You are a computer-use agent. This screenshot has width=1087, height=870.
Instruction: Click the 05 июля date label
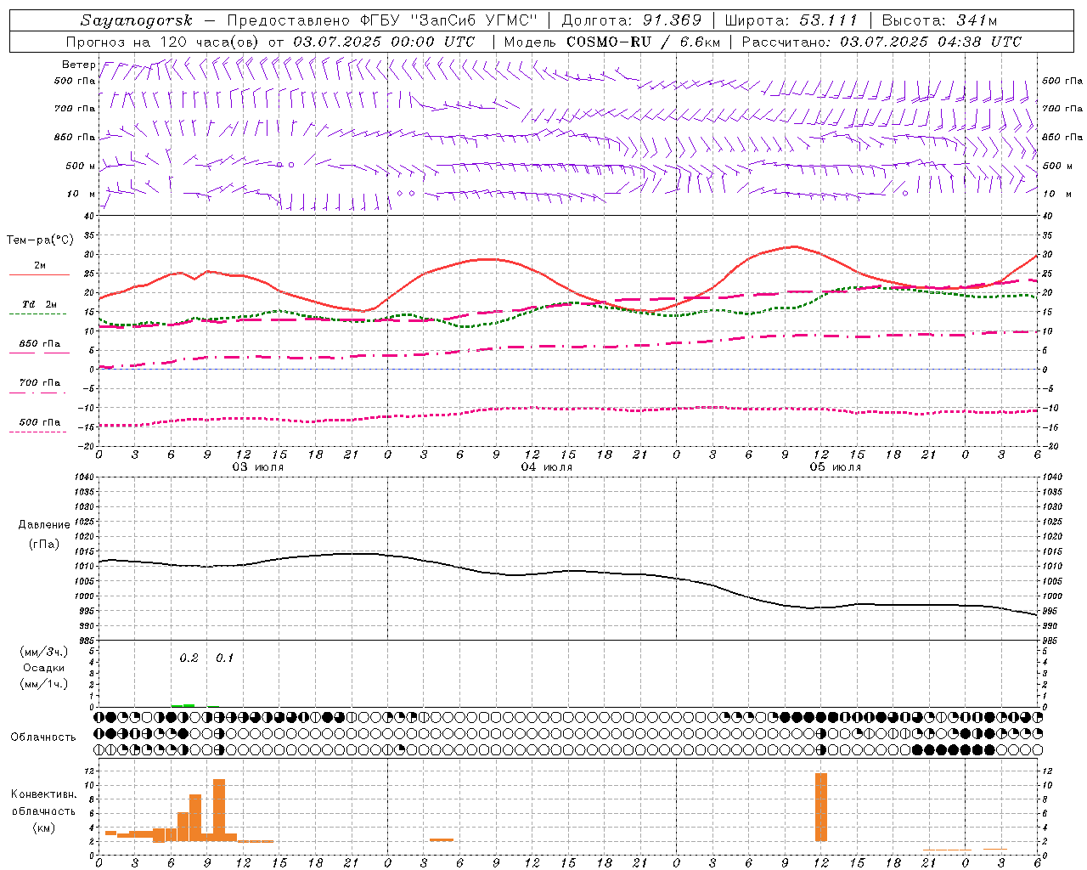pos(836,467)
